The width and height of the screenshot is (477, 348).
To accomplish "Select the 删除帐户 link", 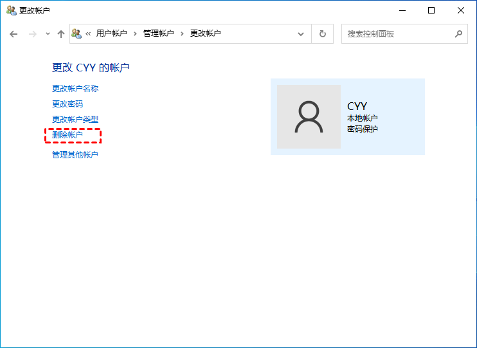I will point(67,135).
